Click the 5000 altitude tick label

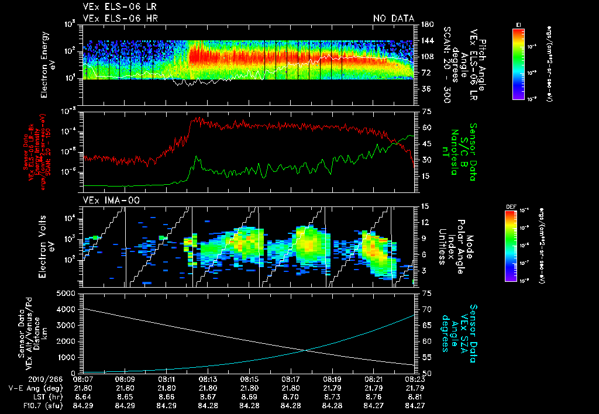pyautogui.click(x=66, y=294)
